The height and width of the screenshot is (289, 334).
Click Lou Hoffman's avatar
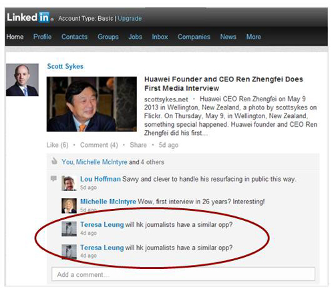point(69,184)
